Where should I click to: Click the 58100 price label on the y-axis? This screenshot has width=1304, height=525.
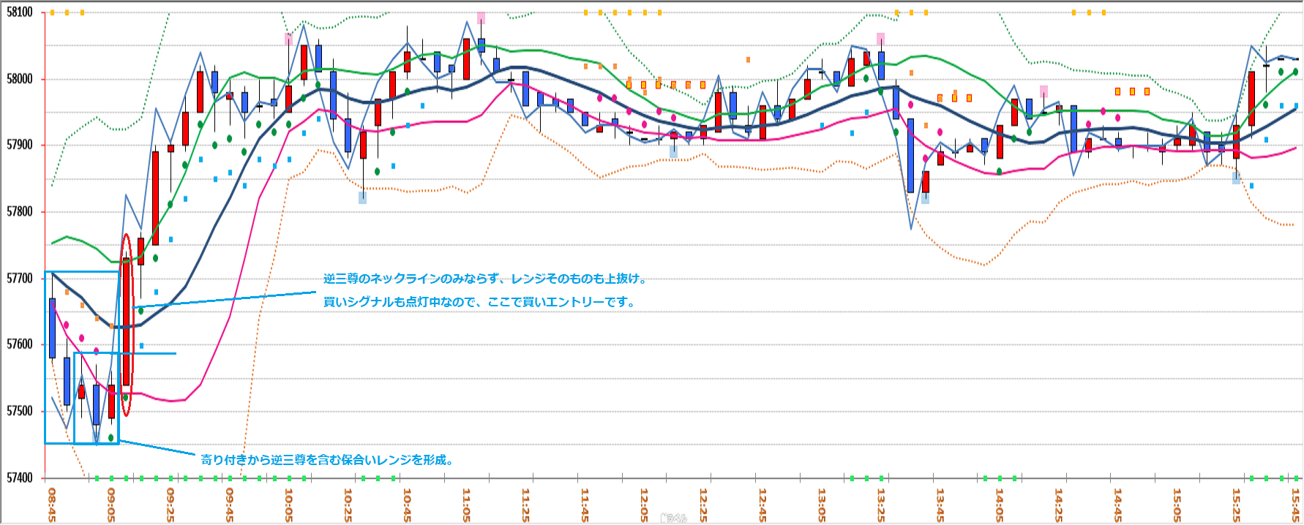coord(20,12)
